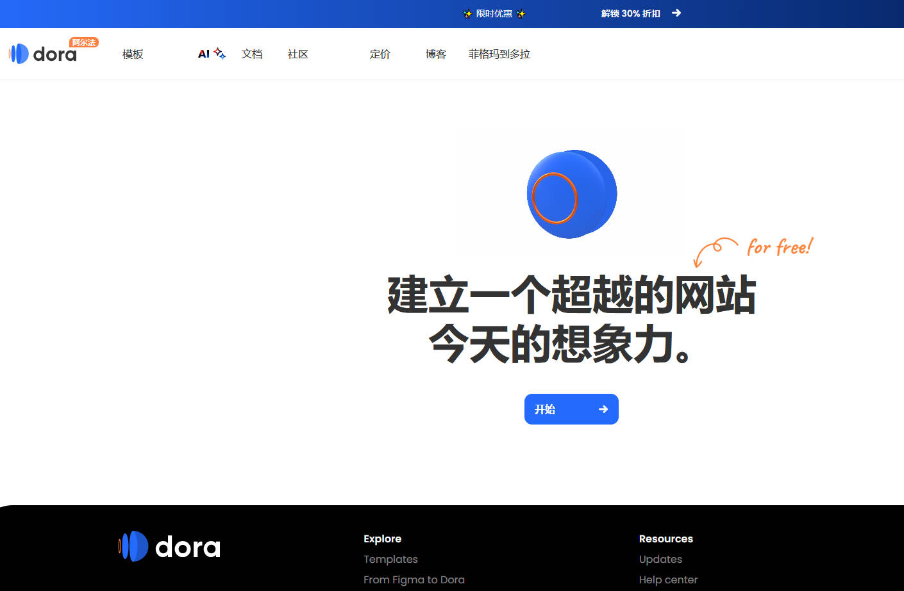Click the orange 'for free!' handwritten label
This screenshot has height=591, width=904.
[779, 247]
